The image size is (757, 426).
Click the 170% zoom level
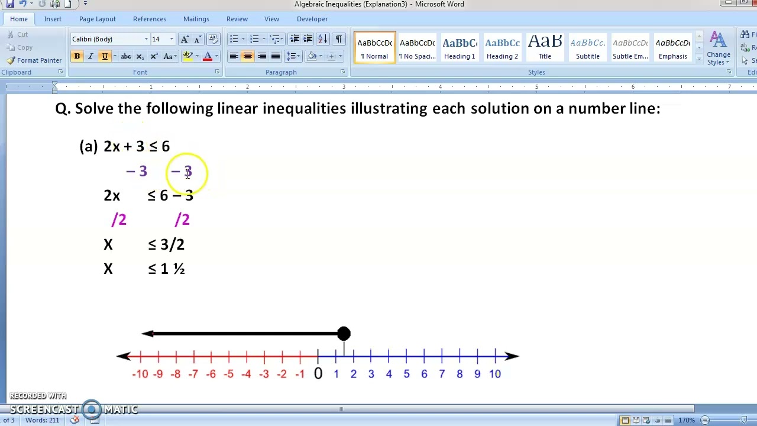click(687, 420)
